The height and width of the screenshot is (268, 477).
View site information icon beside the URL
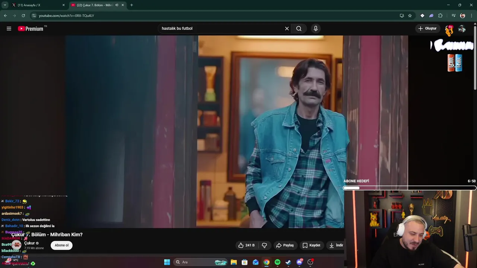(34, 16)
